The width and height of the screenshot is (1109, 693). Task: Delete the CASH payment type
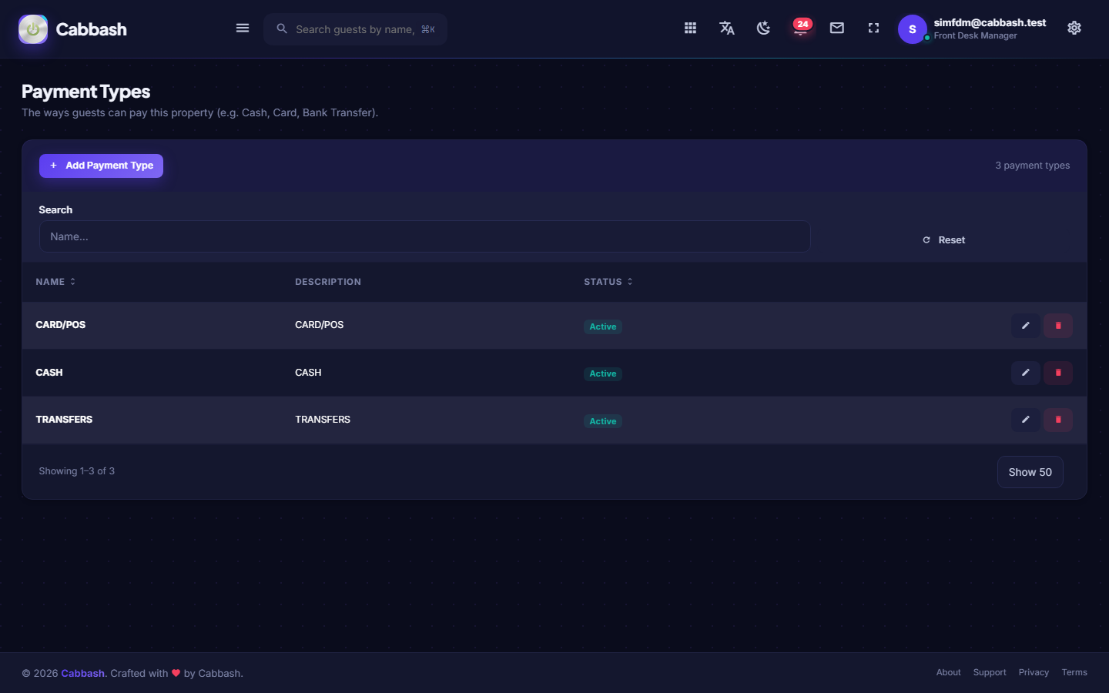click(1058, 373)
